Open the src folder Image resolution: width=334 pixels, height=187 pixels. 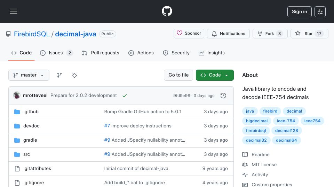(x=26, y=154)
